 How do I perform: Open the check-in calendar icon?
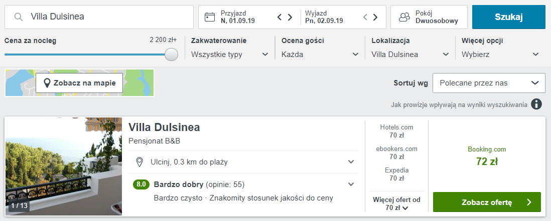click(x=210, y=17)
